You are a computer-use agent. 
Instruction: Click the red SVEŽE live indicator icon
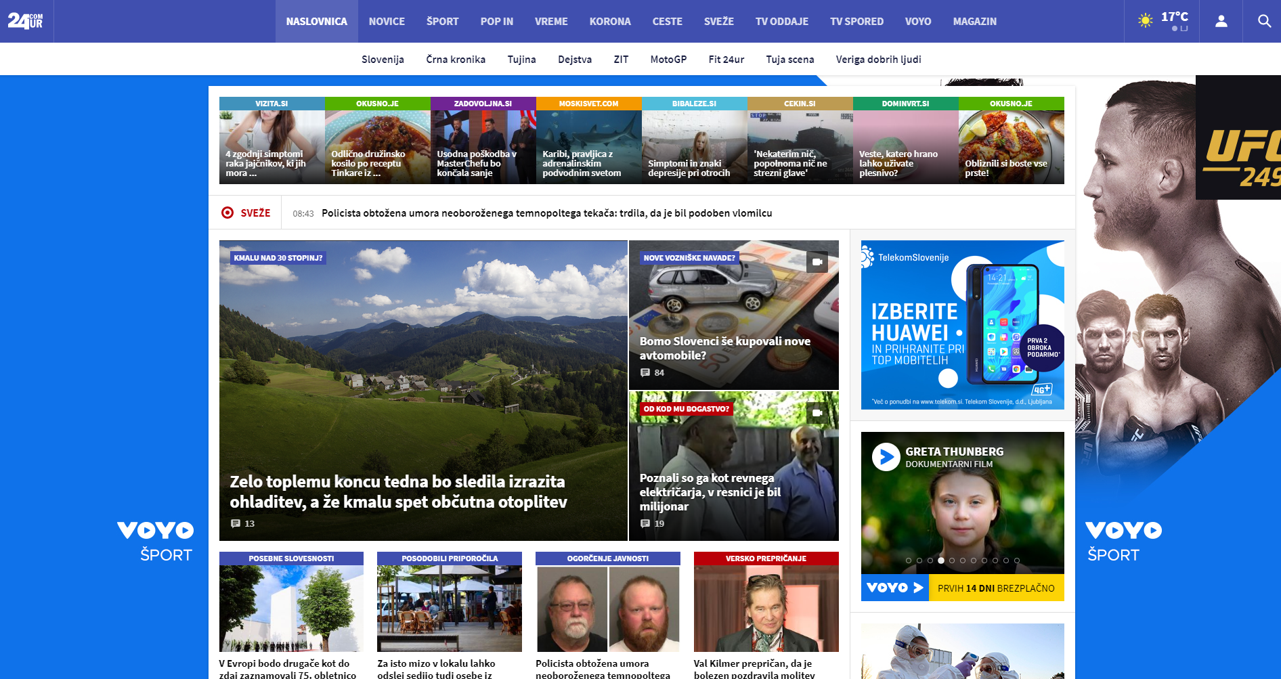point(227,213)
